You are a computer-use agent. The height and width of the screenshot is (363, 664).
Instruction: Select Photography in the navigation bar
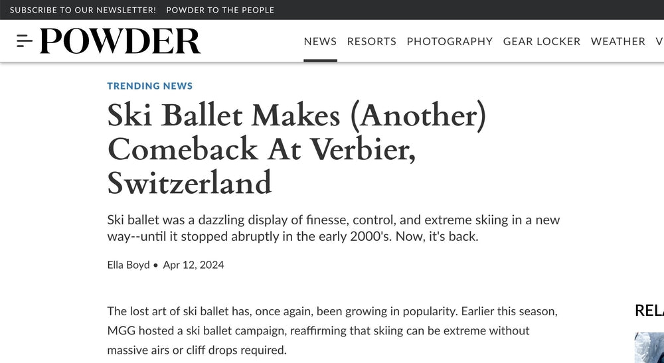[x=450, y=41]
